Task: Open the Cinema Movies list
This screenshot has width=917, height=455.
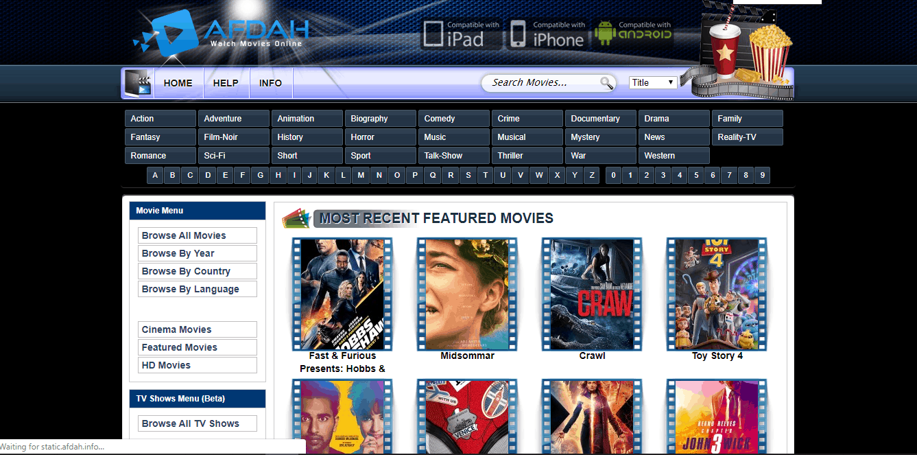Action: (x=198, y=329)
